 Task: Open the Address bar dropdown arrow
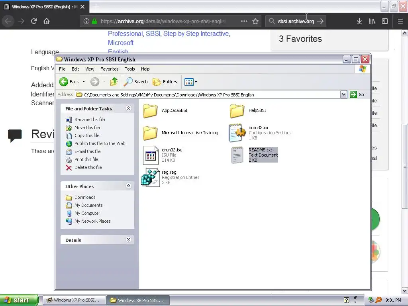pos(343,94)
